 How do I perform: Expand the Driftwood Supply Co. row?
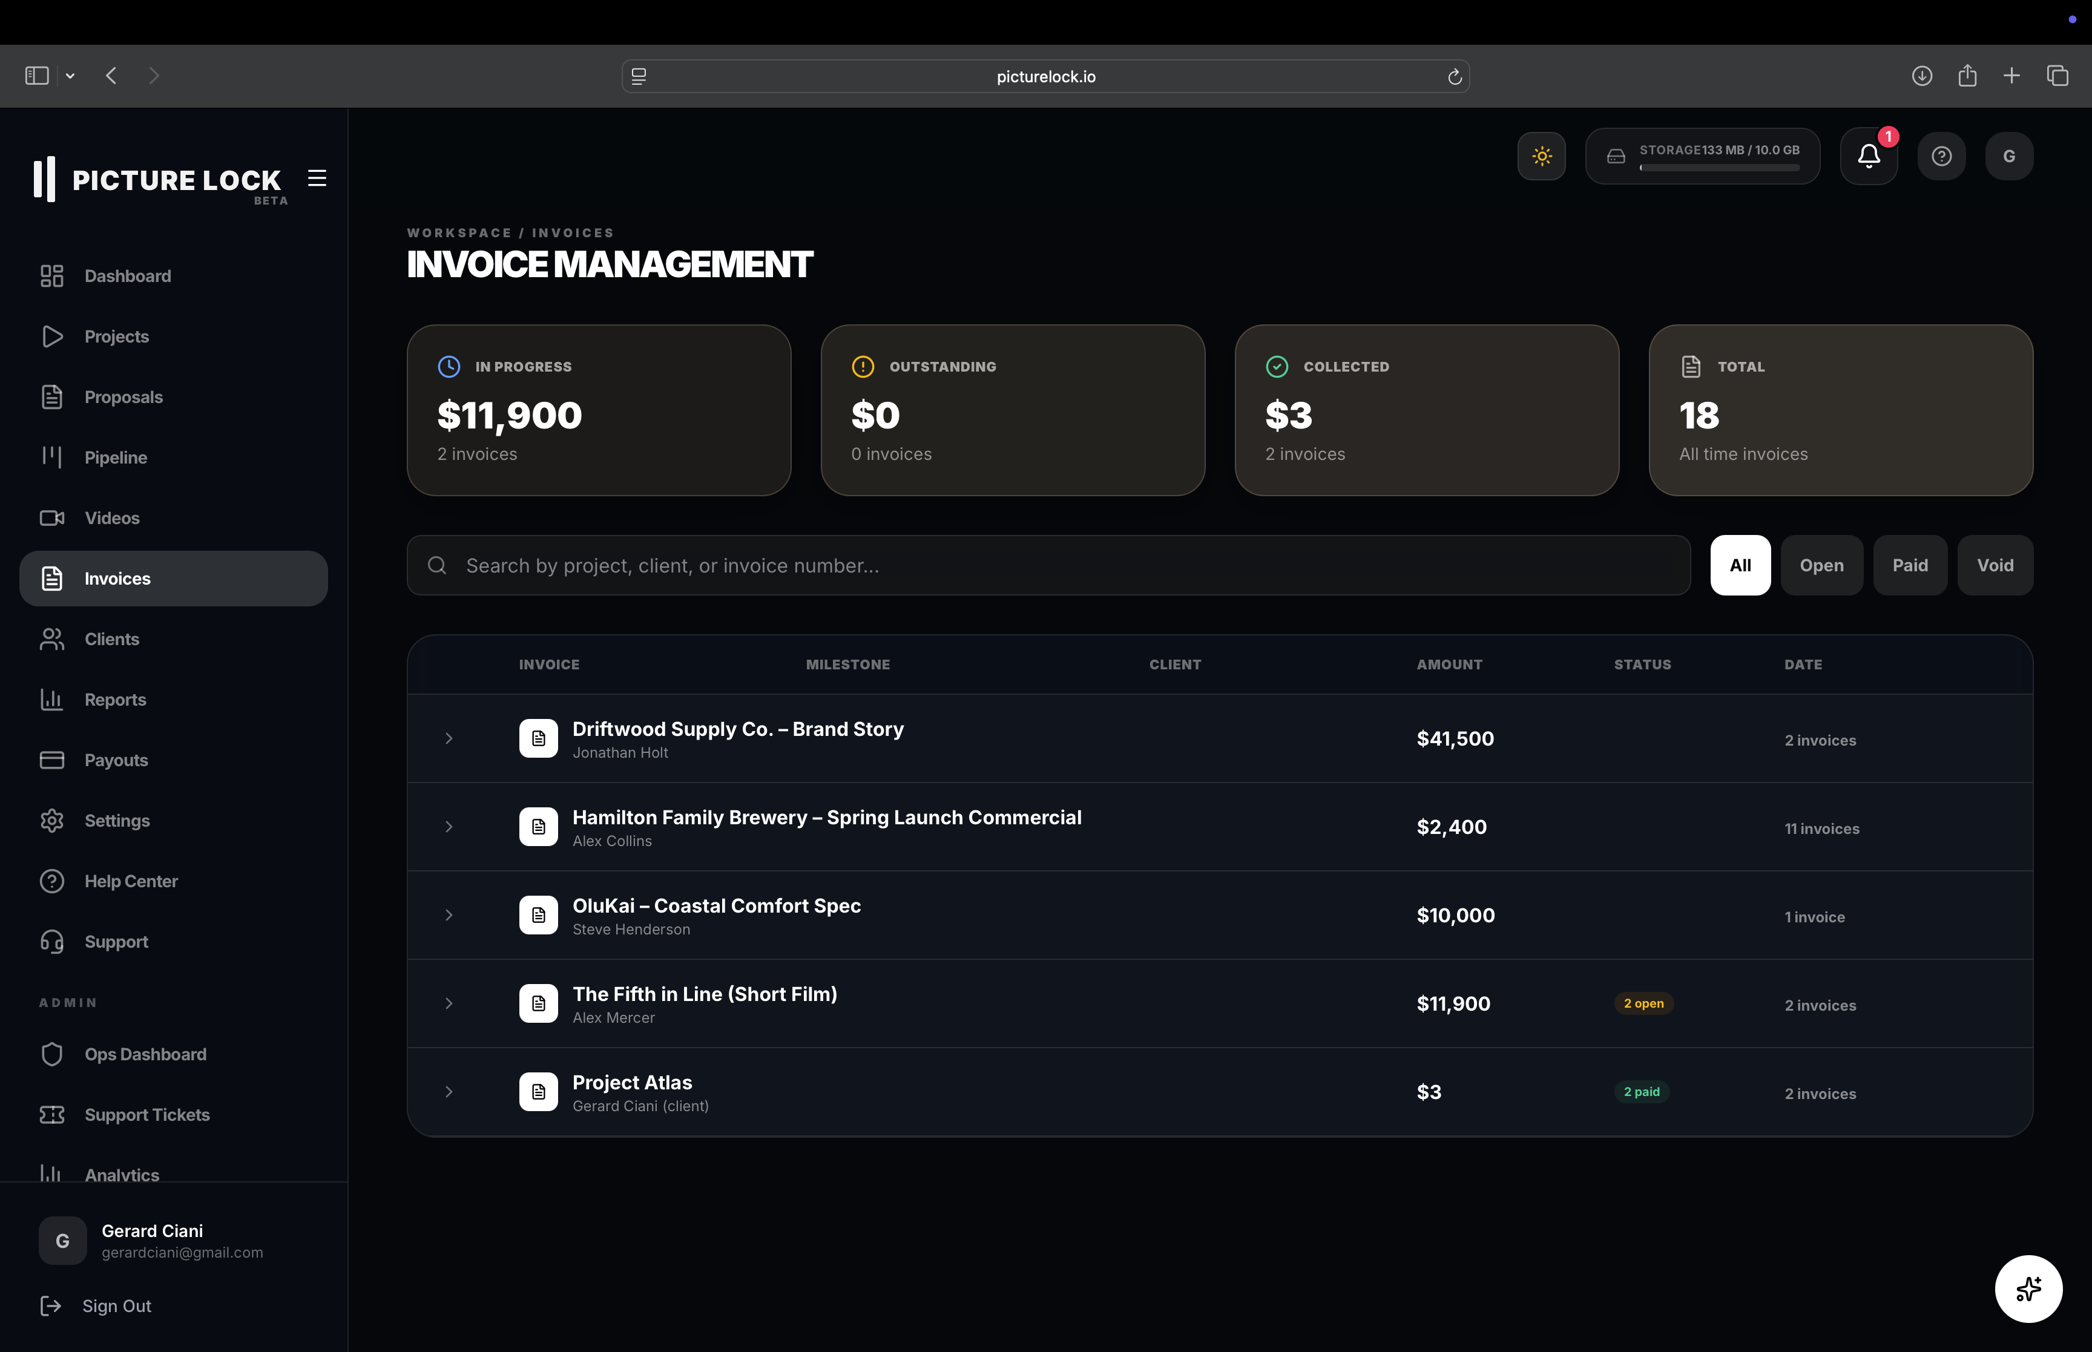(449, 738)
